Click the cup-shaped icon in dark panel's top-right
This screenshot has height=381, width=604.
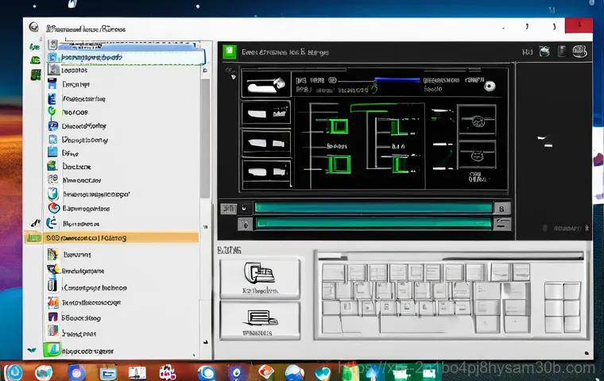(x=545, y=53)
